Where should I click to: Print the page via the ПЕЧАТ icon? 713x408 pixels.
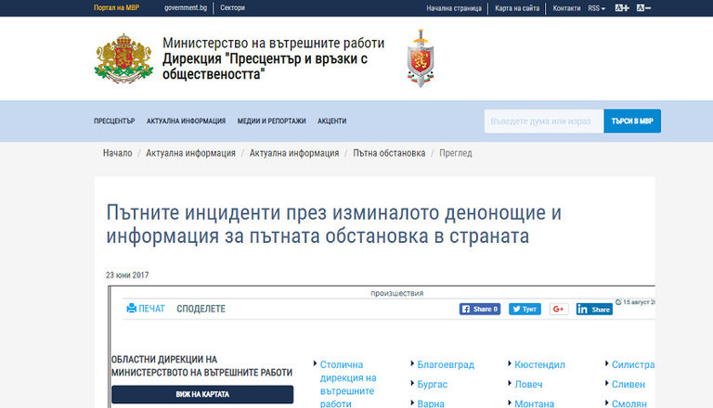pyautogui.click(x=144, y=308)
